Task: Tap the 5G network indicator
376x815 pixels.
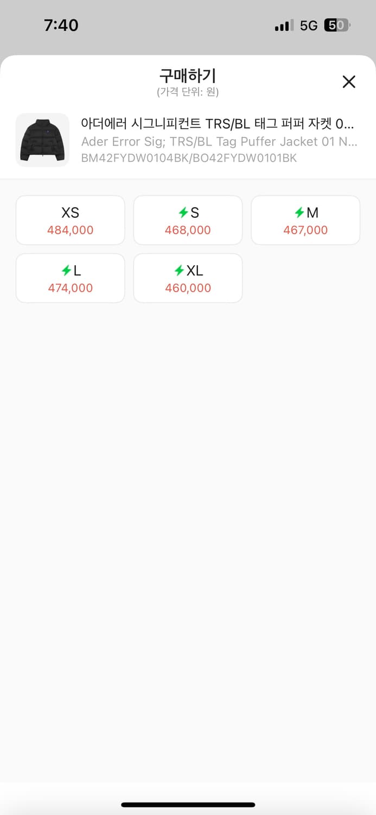Action: point(308,26)
